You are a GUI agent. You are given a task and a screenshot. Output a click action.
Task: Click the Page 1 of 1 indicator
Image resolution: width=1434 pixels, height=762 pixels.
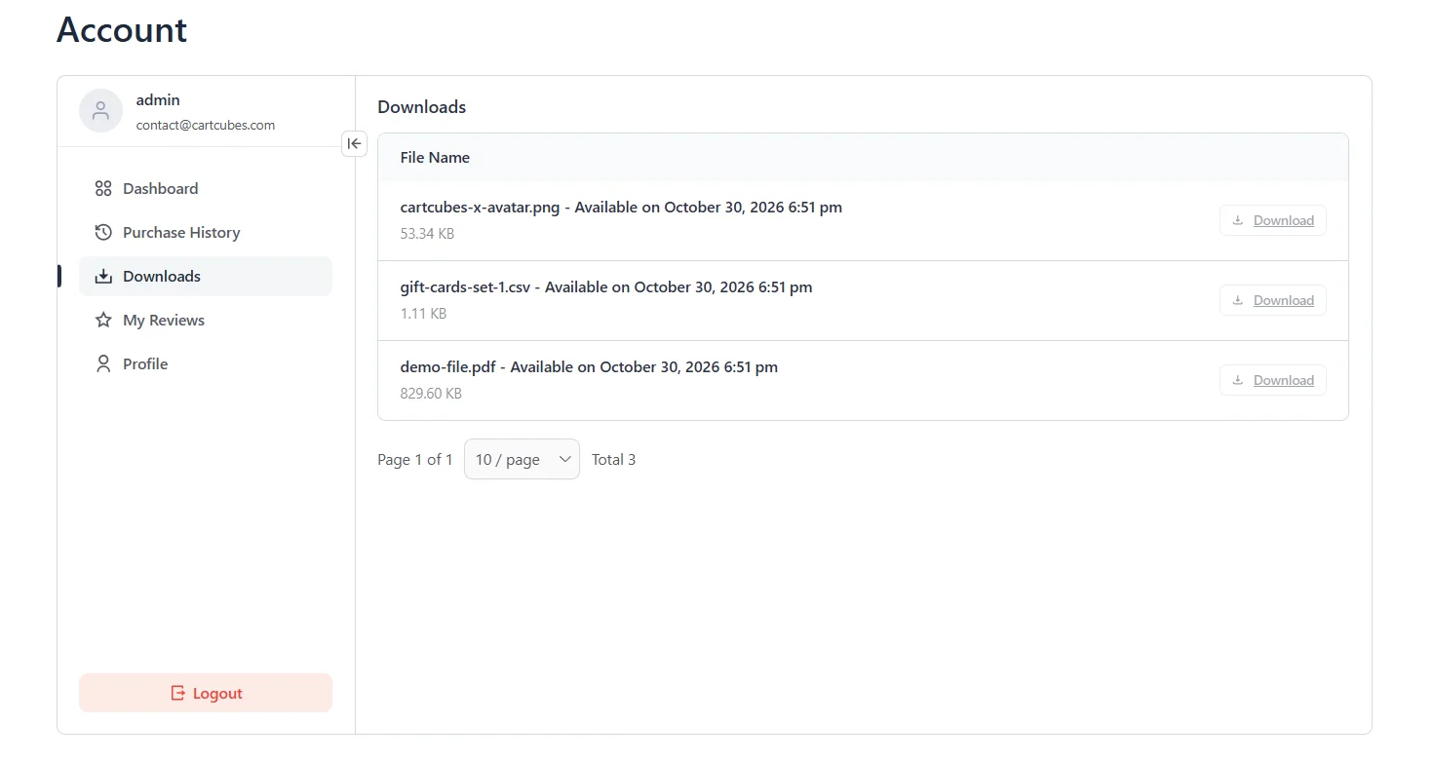[415, 459]
